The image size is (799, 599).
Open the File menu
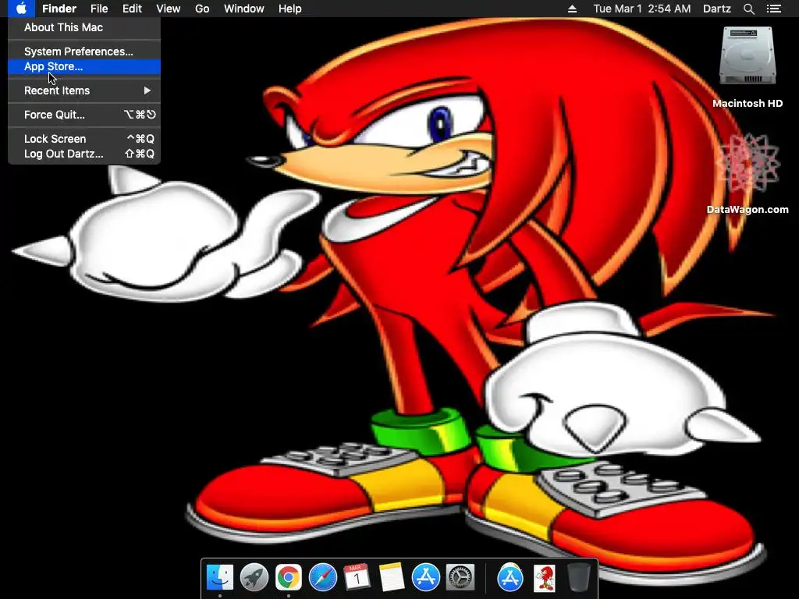(99, 9)
